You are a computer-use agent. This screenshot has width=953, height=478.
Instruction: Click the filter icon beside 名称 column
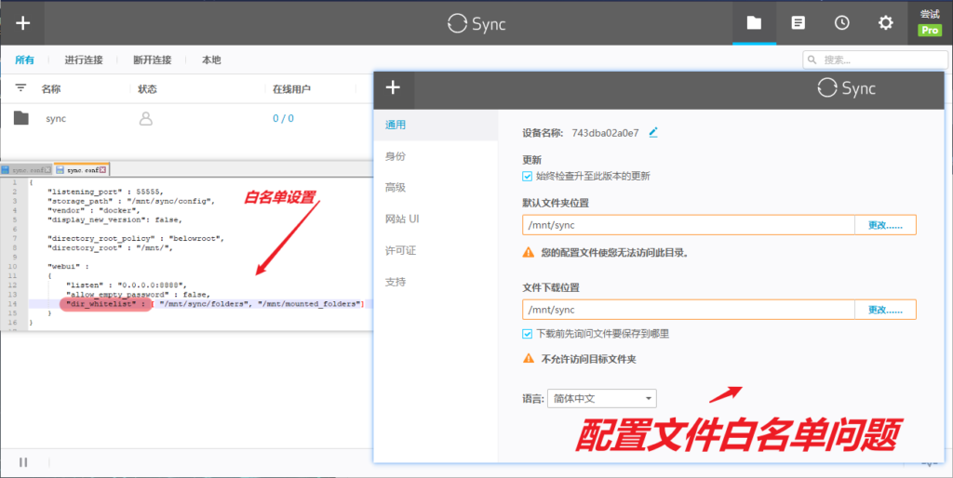(x=20, y=88)
